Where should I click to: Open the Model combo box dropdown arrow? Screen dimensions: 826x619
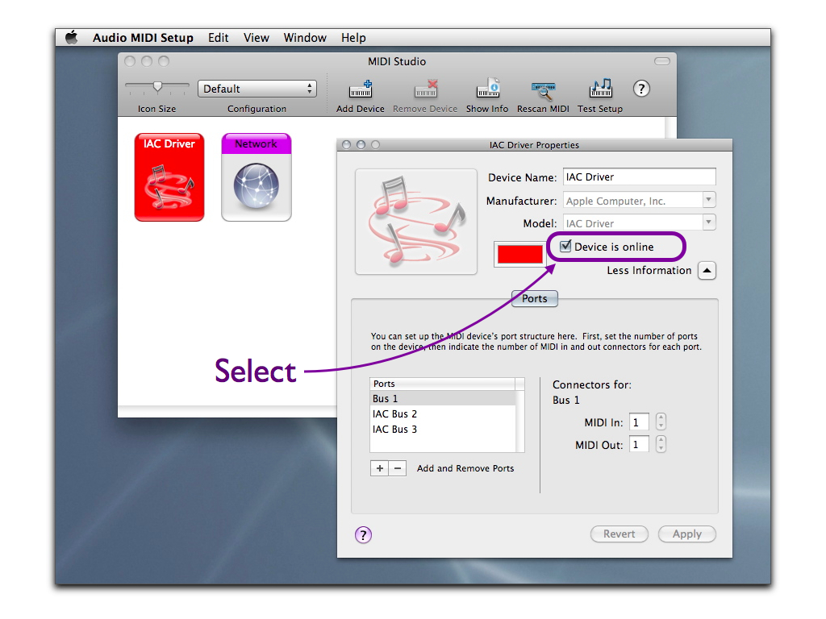tap(709, 222)
